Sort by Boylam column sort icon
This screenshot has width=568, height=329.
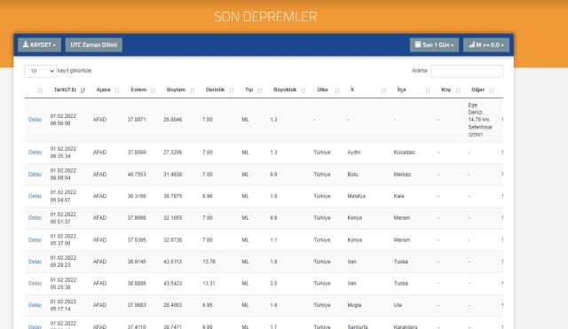tap(193, 90)
